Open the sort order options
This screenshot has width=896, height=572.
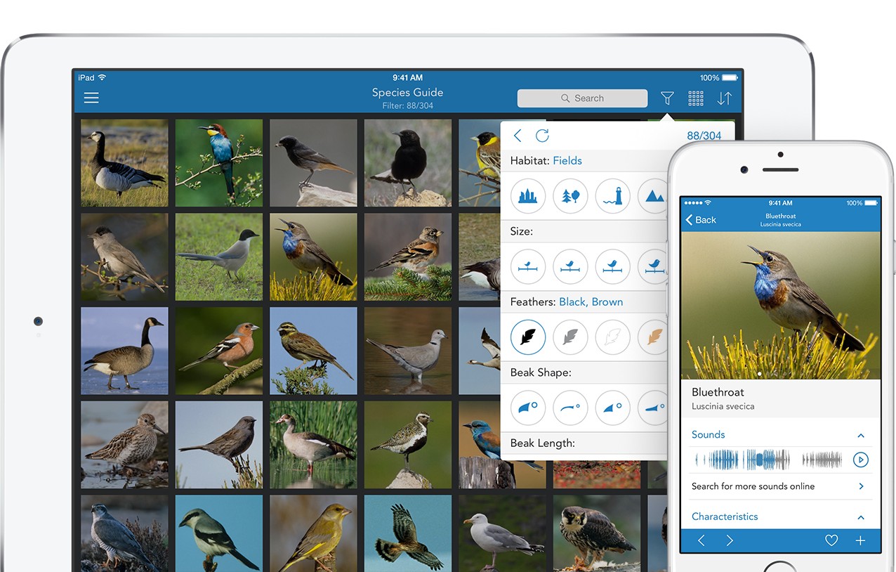725,98
